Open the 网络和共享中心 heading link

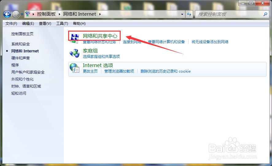click(100, 36)
